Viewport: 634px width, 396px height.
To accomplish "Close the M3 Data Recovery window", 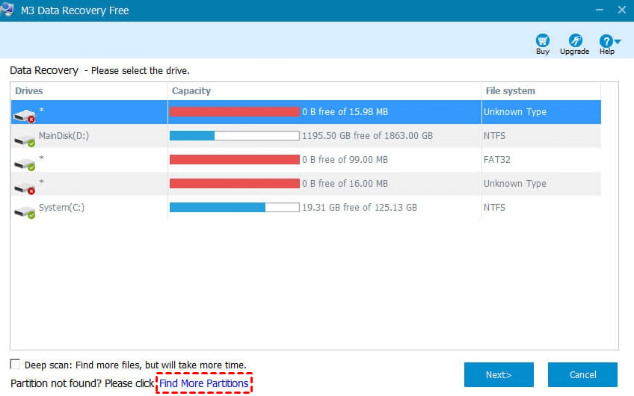I will (622, 10).
